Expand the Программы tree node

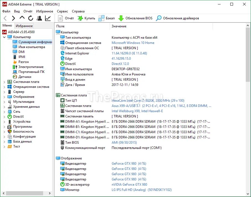point(4,127)
